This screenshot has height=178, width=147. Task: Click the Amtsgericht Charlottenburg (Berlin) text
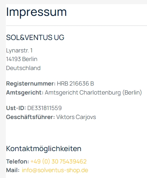[93, 92]
